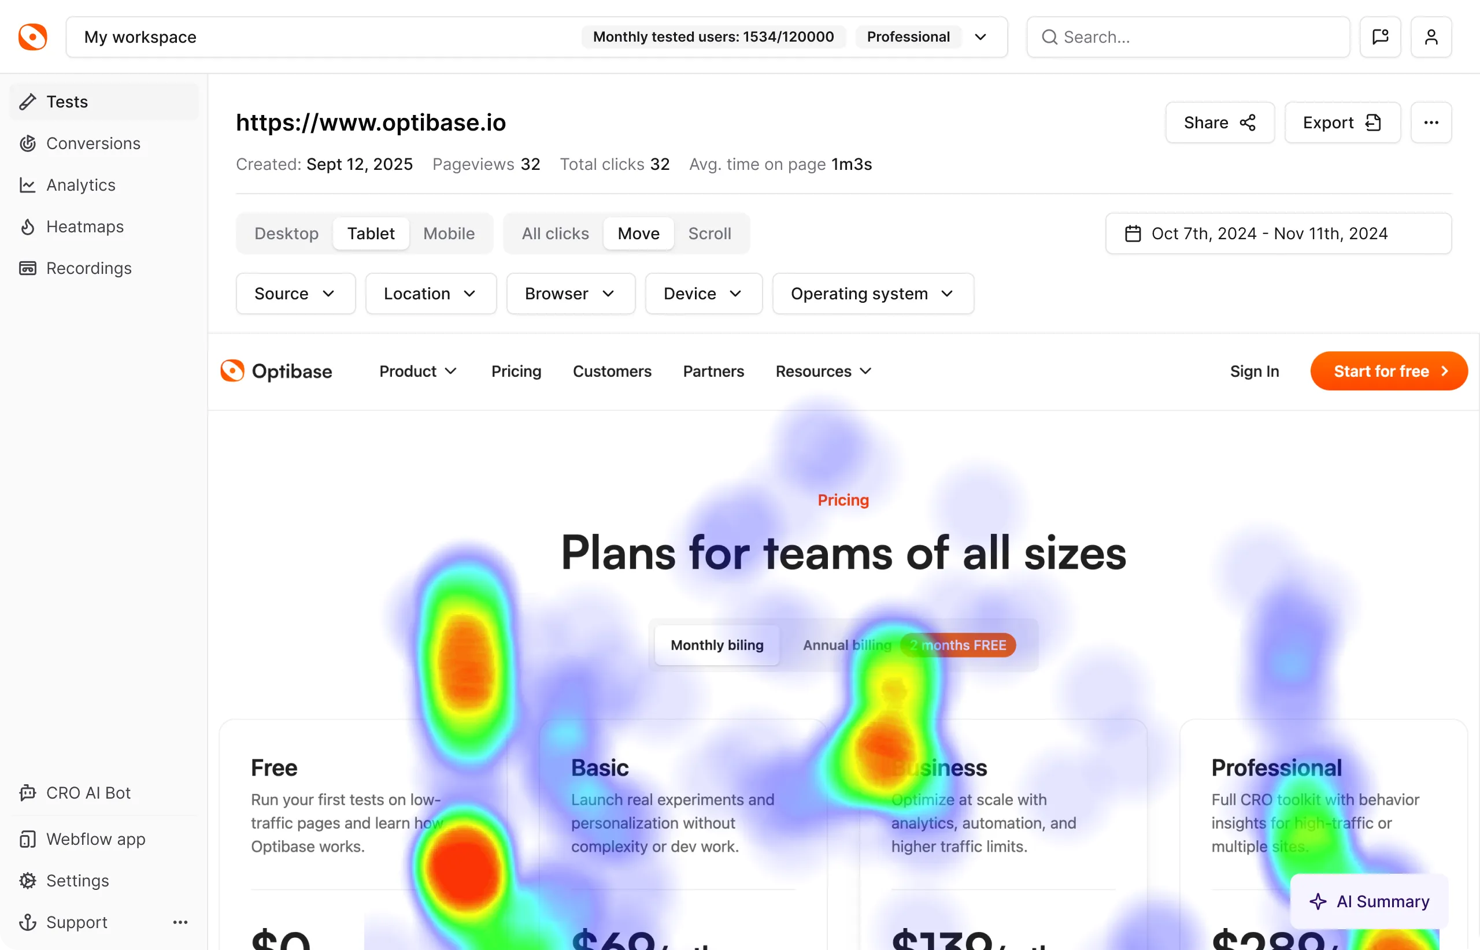Open the feedback message icon
The height and width of the screenshot is (950, 1480).
click(1380, 37)
